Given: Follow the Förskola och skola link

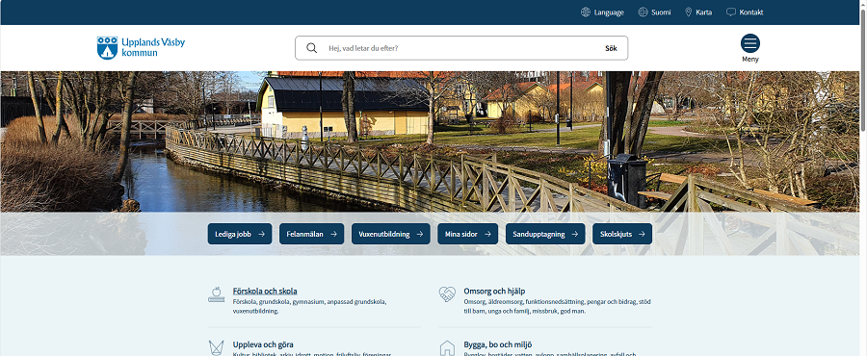Looking at the screenshot, I should click(265, 291).
